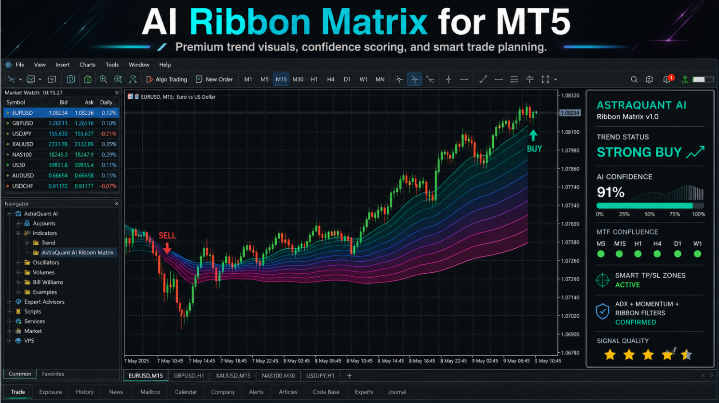Zoom in on the chart

pyautogui.click(x=103, y=80)
